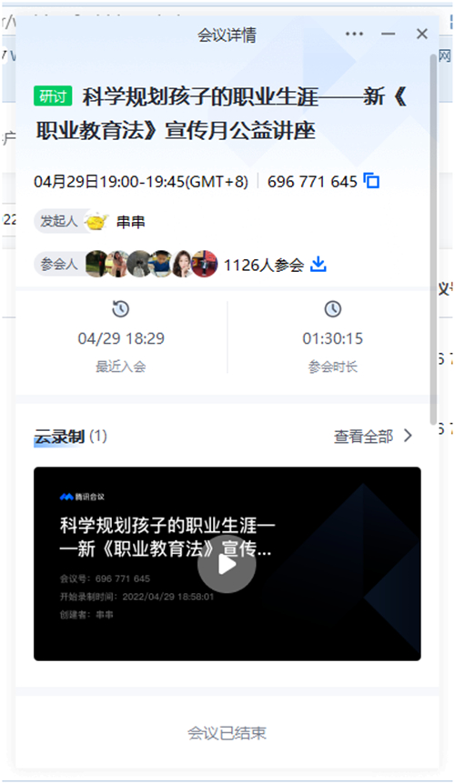This screenshot has height=784, width=455.
Task: Click the 1126人参会 text
Action: pyautogui.click(x=264, y=265)
